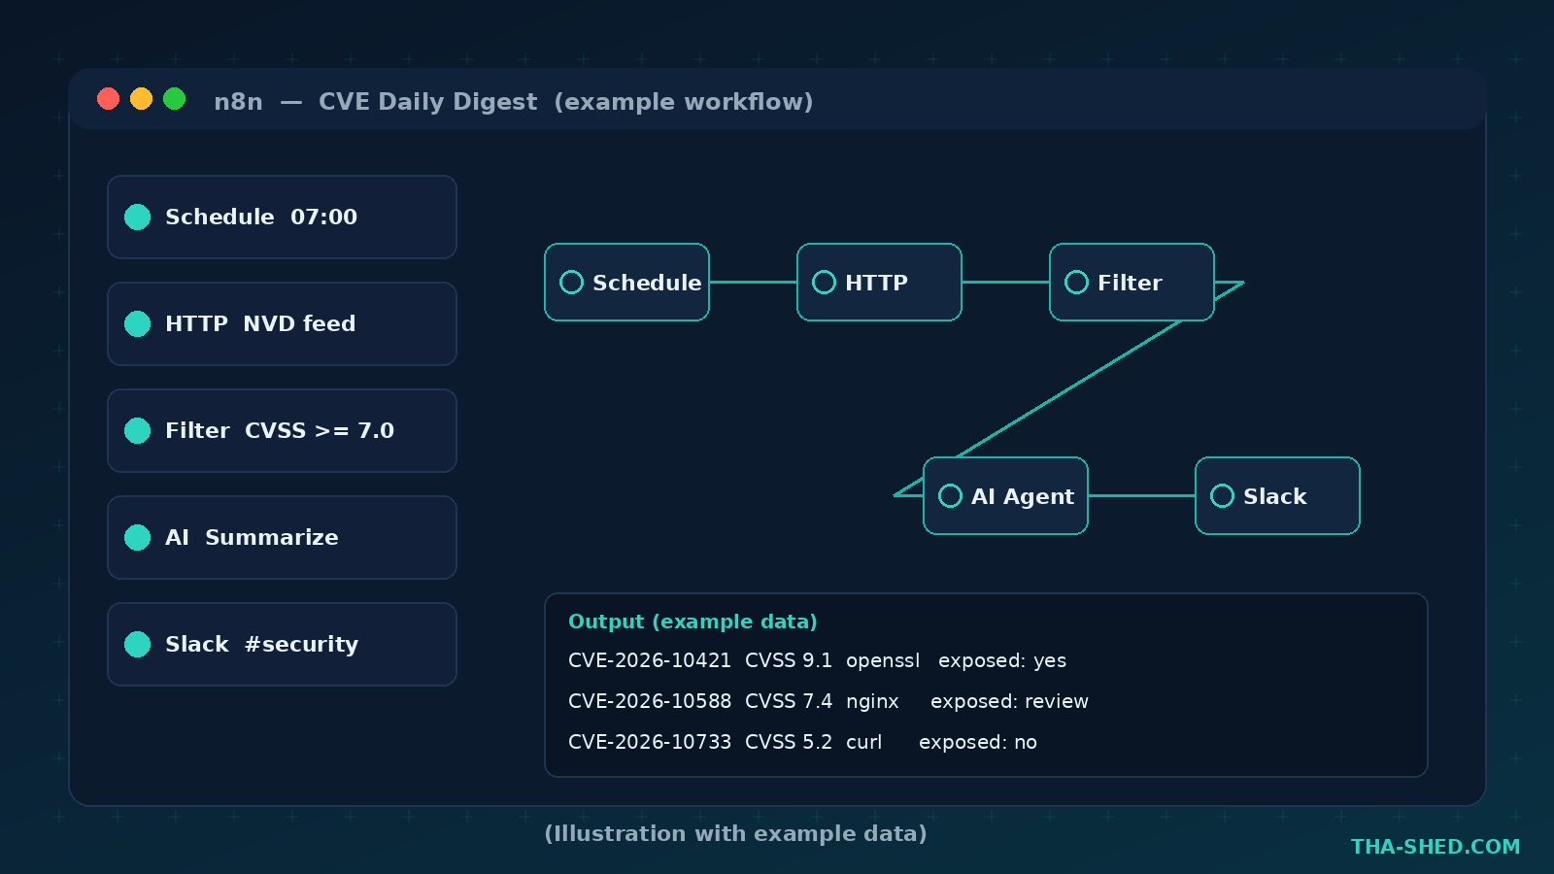
Task: Click the teal dot beside Schedule 07:00
Action: [x=138, y=217]
